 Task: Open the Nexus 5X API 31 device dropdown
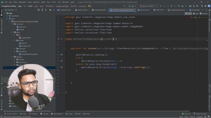pos(149,6)
